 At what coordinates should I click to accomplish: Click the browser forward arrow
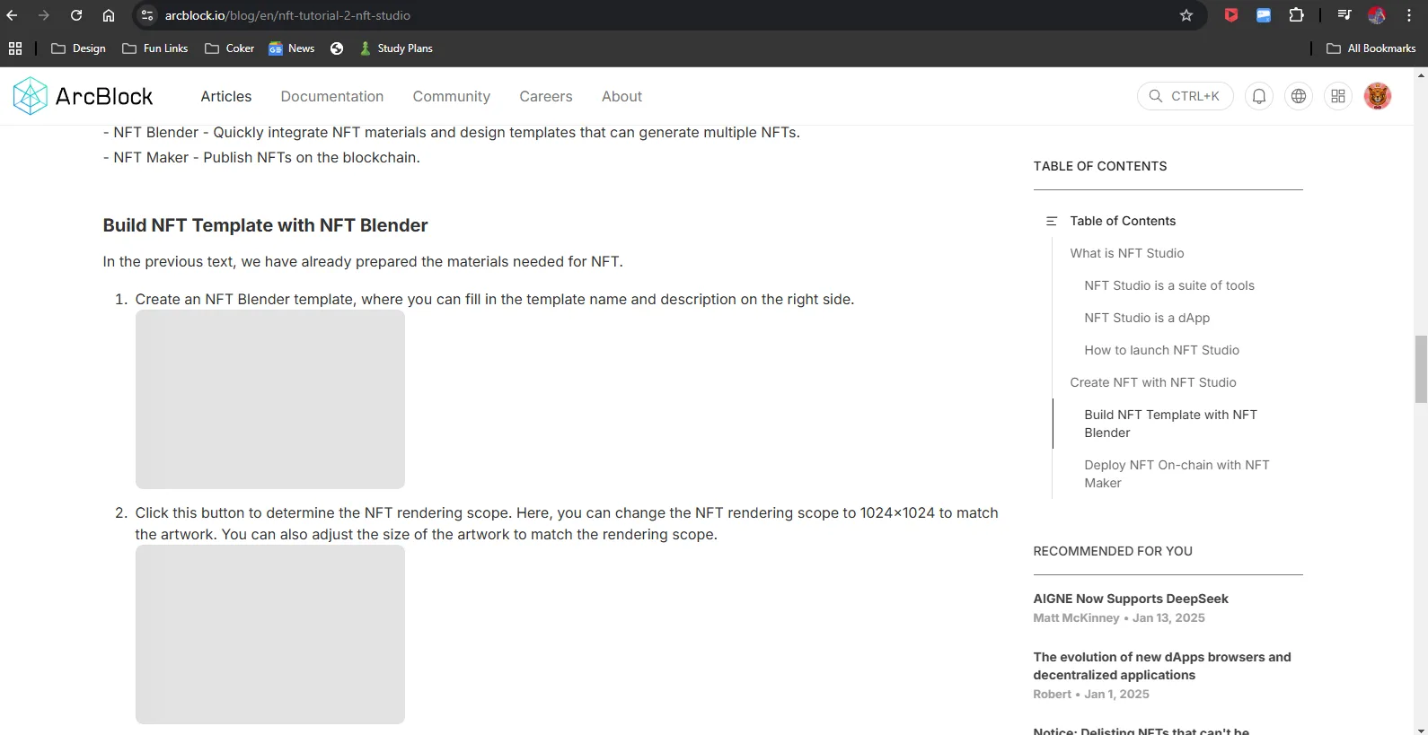(44, 15)
